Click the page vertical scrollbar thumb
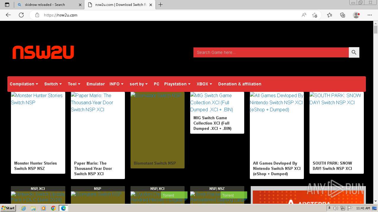Image resolution: width=378 pixels, height=212 pixels. pyautogui.click(x=376, y=30)
